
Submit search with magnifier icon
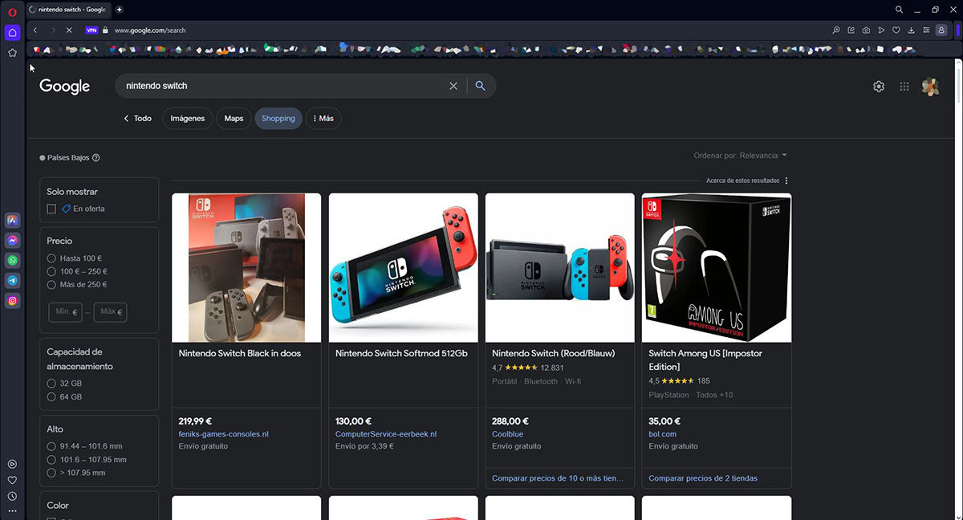(480, 86)
